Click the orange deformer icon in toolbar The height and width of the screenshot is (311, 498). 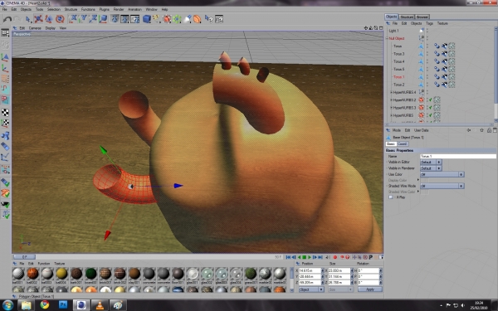[x=198, y=19]
